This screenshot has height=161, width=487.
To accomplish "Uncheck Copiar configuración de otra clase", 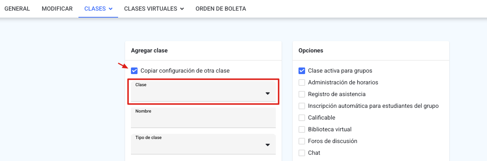I will click(x=134, y=71).
